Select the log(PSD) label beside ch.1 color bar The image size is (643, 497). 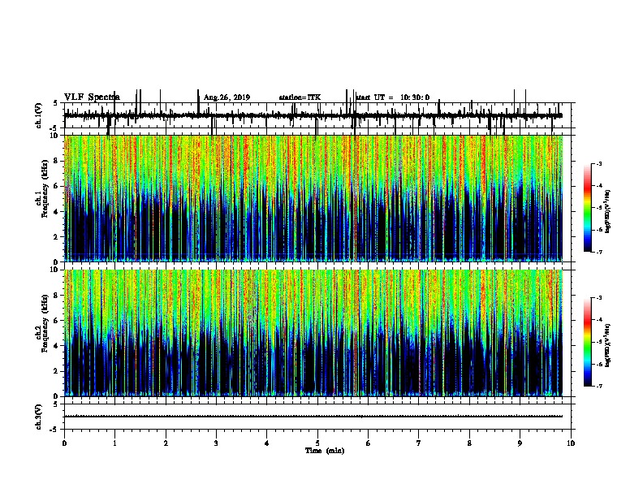pyautogui.click(x=608, y=212)
